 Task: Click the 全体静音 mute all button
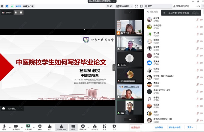click(x=159, y=127)
